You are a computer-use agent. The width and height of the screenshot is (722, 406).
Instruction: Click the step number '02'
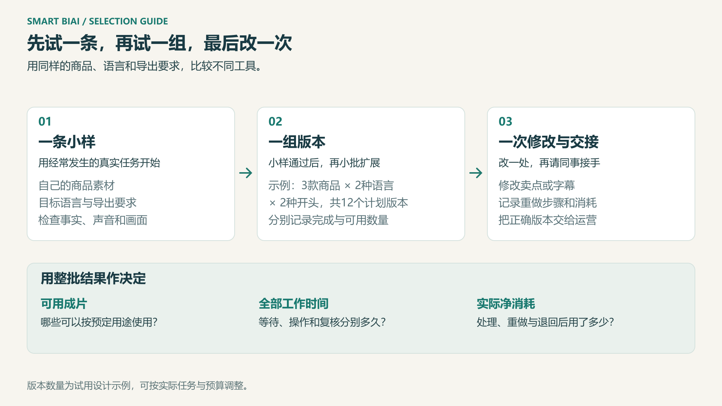point(275,121)
